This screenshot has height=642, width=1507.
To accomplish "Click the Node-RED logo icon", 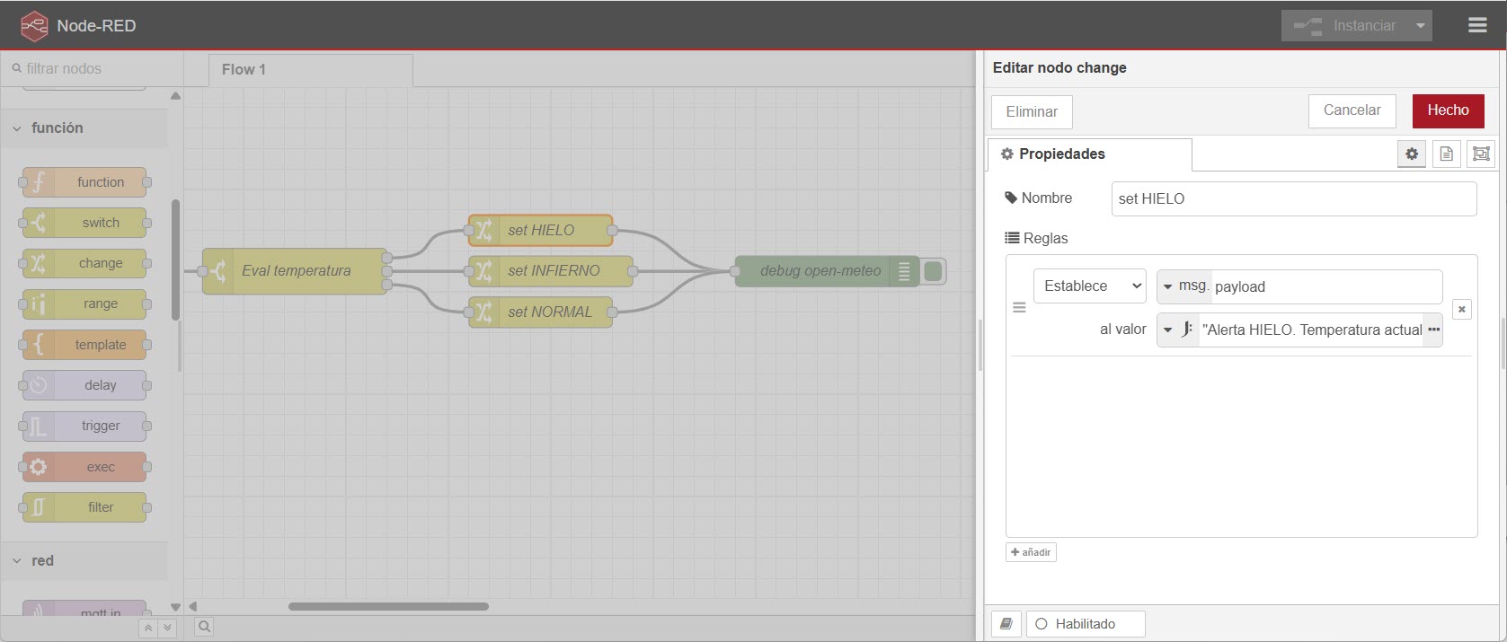I will [34, 26].
